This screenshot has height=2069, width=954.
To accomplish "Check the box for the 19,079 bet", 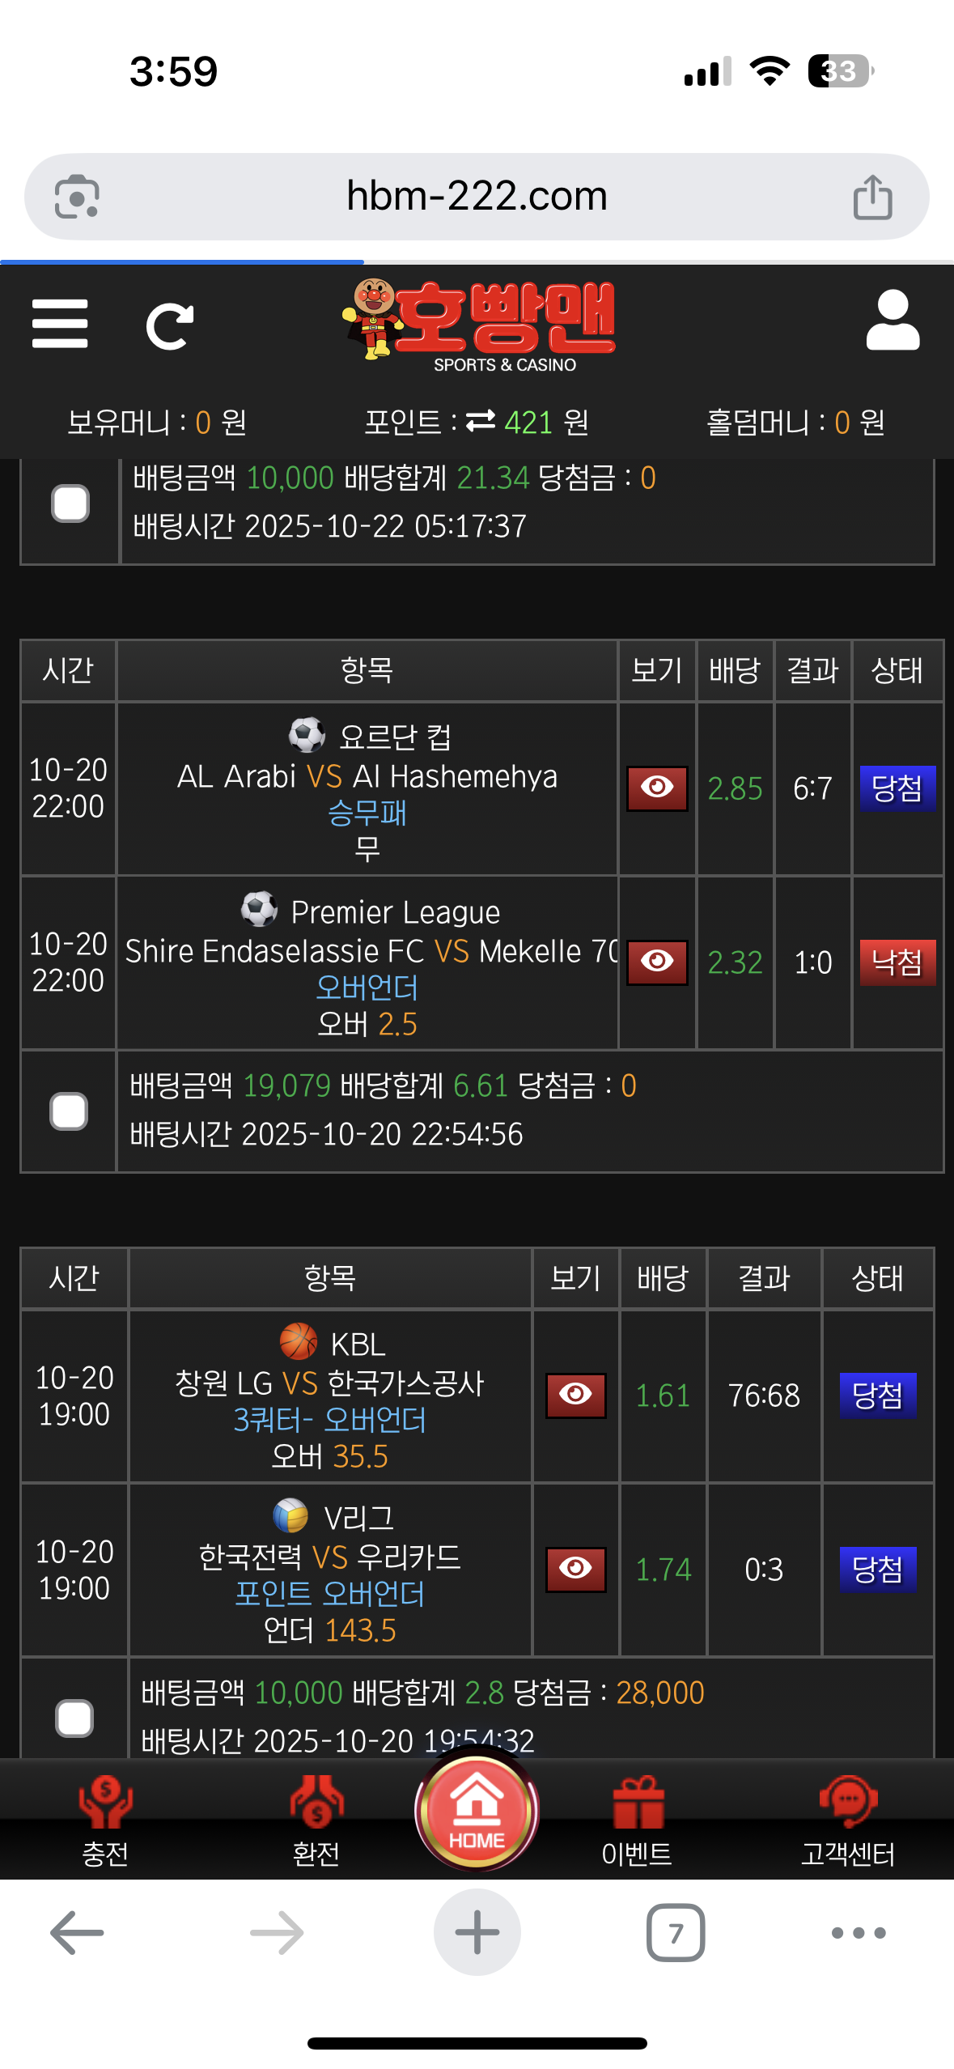I will pyautogui.click(x=69, y=1111).
